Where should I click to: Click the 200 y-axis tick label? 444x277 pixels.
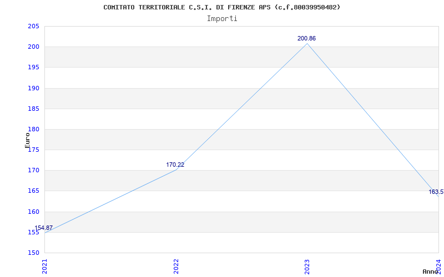pos(33,47)
